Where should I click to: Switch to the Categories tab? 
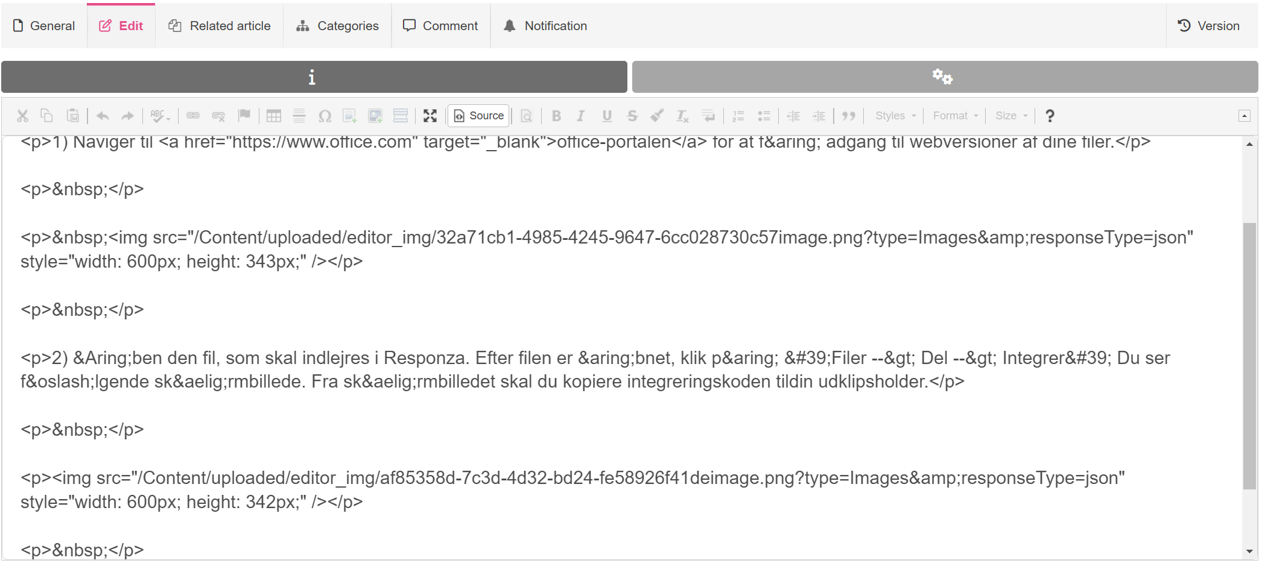coord(337,26)
